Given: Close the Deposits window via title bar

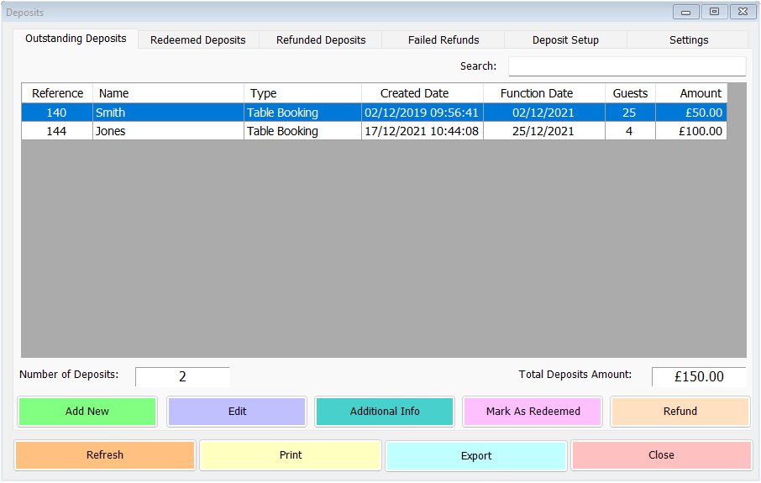Looking at the screenshot, I should point(743,12).
